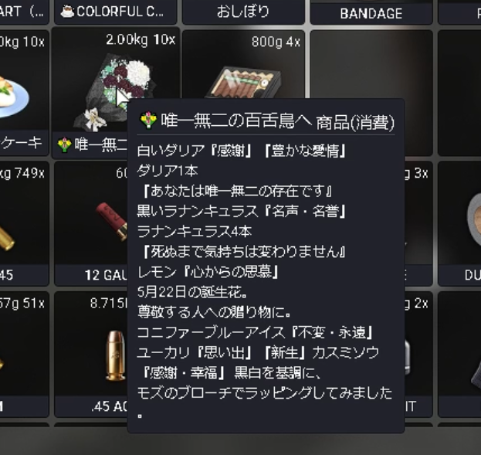Select the empty inventory slot under BANDAGE
The width and height of the screenshot is (481, 455).
tap(371, 93)
